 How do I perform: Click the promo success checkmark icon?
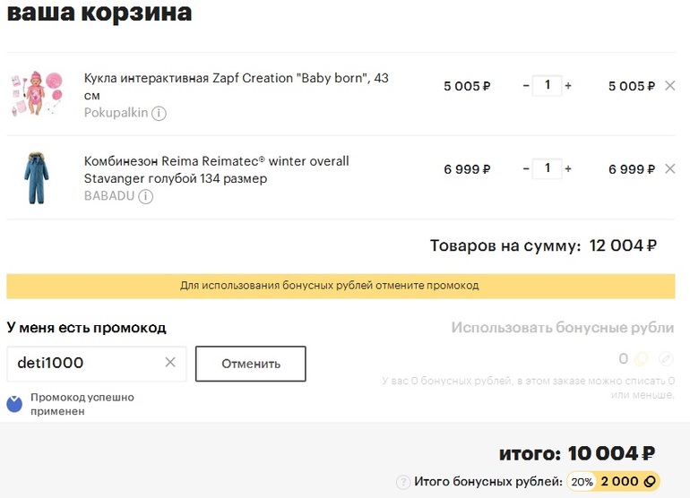click(14, 404)
